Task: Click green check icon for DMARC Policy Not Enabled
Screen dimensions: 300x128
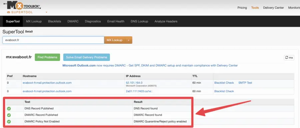Action: tap(9, 121)
